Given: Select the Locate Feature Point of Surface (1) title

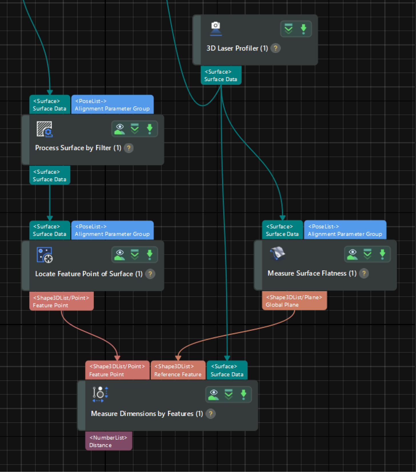Looking at the screenshot, I should 89,274.
